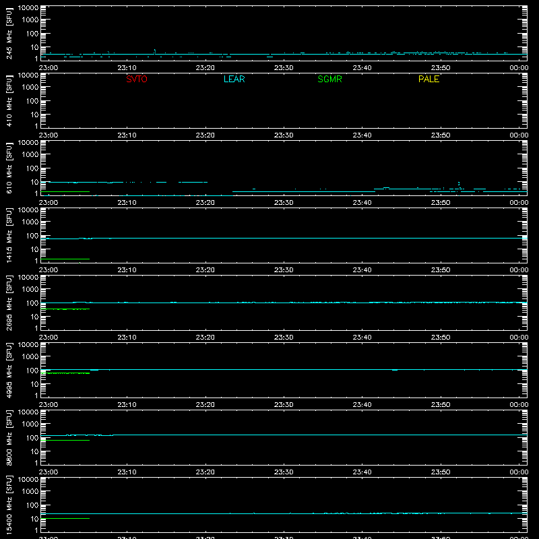
Task: Click 10000 tick label on 15400 MHz plot
Action: coord(28,479)
